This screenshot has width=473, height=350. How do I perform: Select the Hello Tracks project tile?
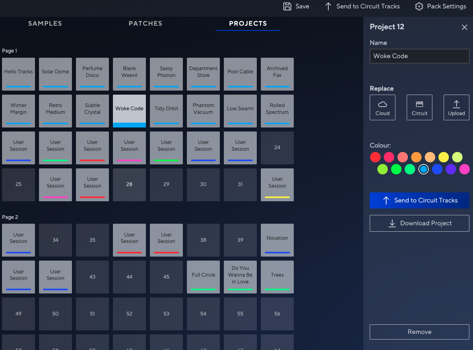18,74
